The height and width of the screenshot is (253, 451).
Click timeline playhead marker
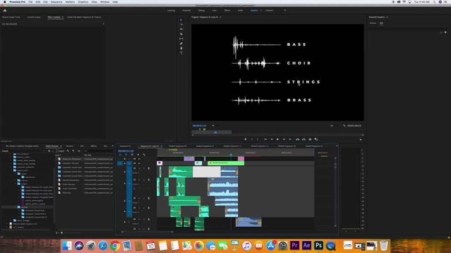click(x=231, y=155)
